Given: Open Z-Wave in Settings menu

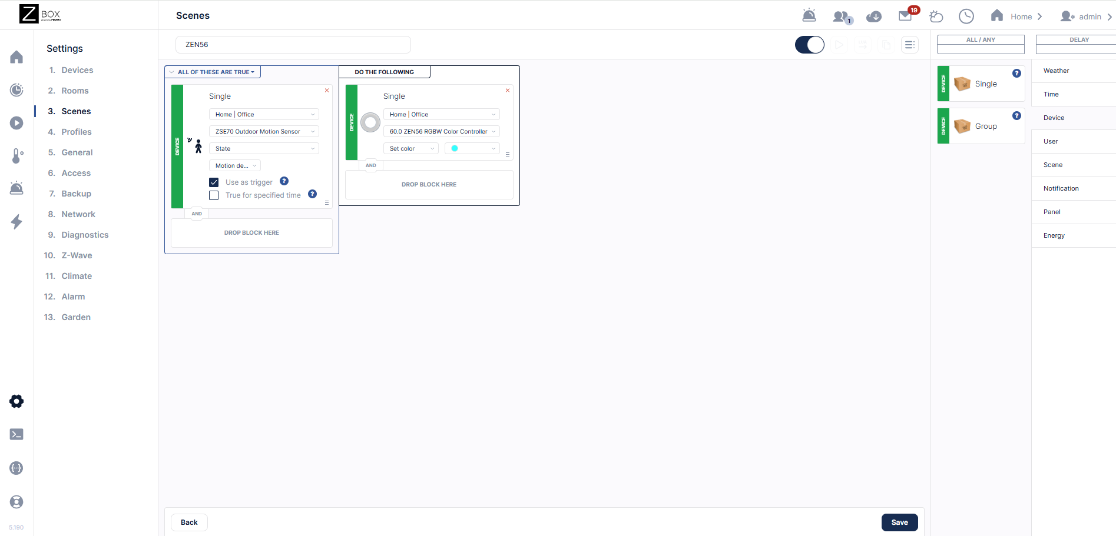Looking at the screenshot, I should 77,255.
